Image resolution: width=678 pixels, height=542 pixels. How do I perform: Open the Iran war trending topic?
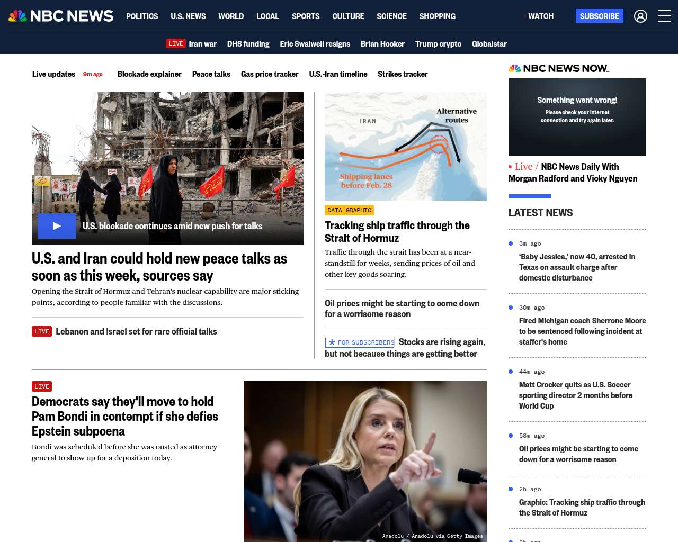(x=202, y=44)
